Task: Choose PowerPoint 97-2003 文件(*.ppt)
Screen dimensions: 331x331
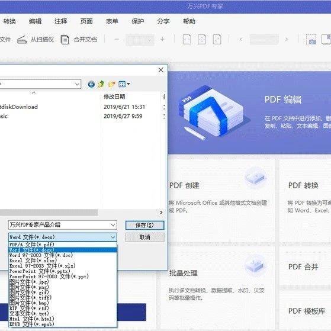Action: (63, 277)
